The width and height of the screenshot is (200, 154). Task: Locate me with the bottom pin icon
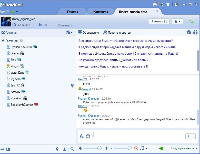[57, 149]
